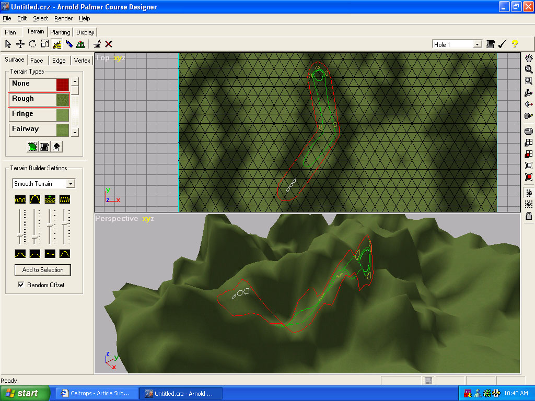Click the four-pane viewport layout icon

[x=529, y=143]
